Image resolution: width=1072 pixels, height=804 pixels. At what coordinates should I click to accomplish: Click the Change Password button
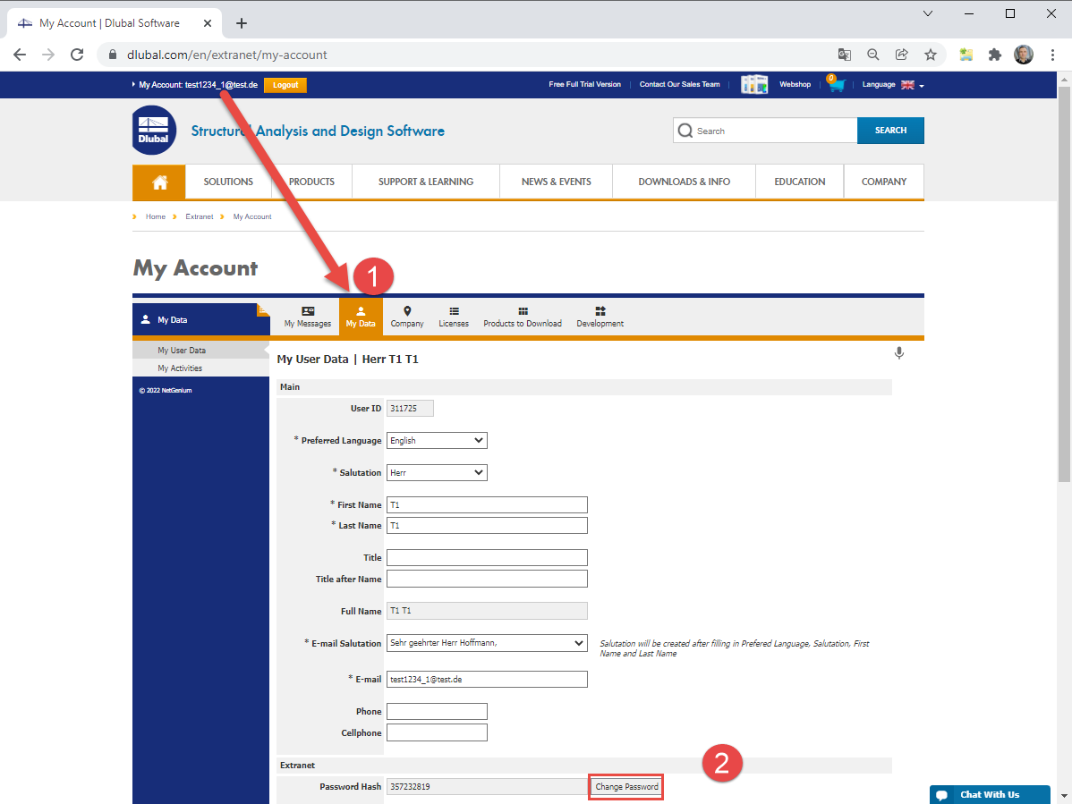pyautogui.click(x=625, y=786)
